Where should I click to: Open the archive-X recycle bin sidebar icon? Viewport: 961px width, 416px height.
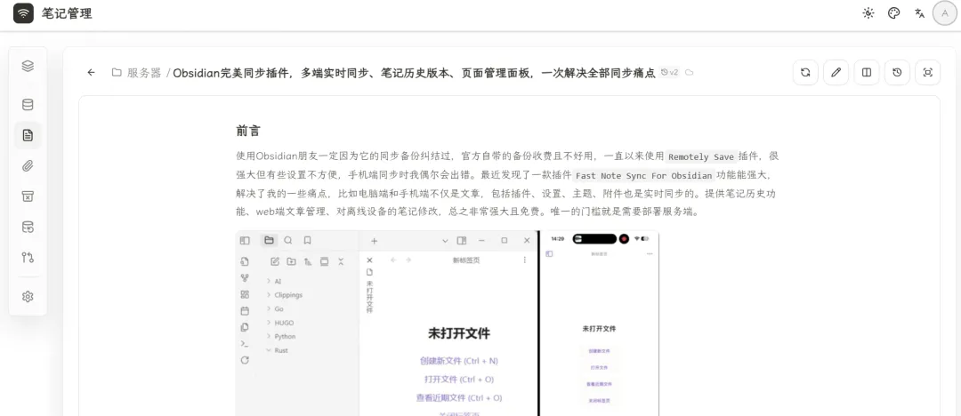(x=28, y=196)
